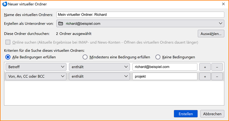Add a condition after the Betreff row
Screen dimensions: 229x121
[205, 67]
